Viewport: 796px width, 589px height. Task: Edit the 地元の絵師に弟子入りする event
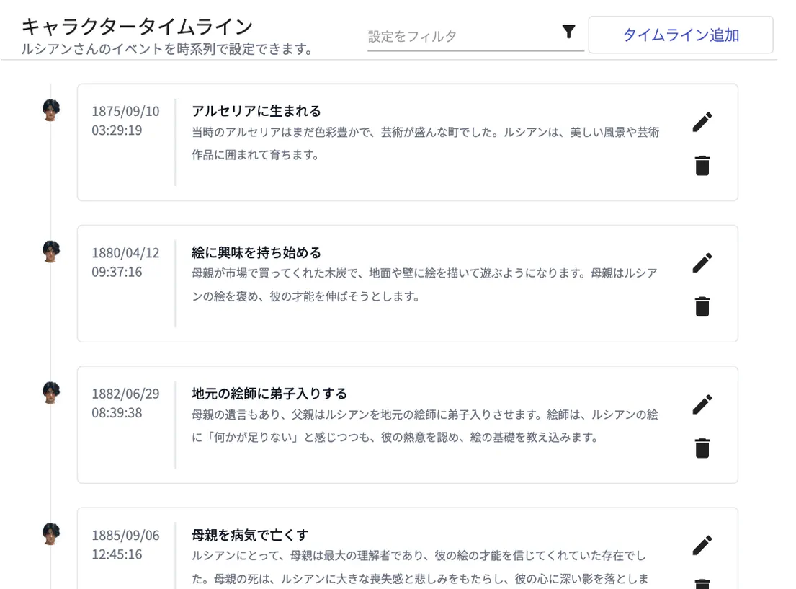tap(702, 404)
